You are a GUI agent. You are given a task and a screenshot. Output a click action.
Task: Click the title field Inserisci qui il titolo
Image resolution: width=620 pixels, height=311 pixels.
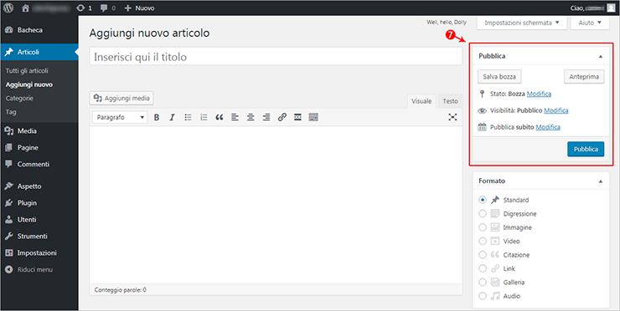pyautogui.click(x=276, y=57)
